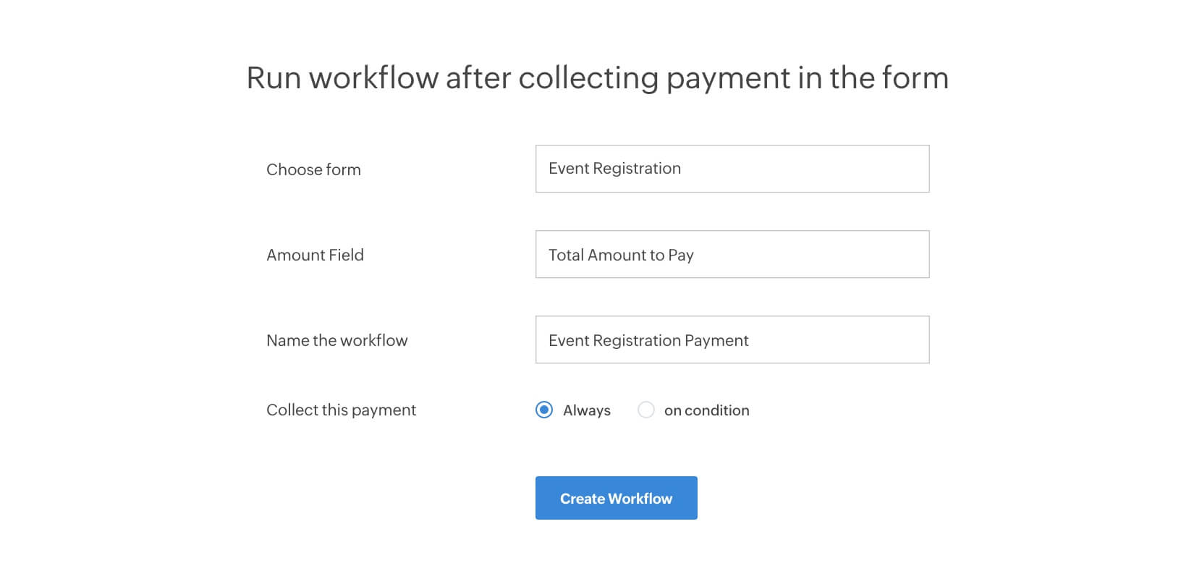
Task: Click the word "payment" in the page heading
Action: click(x=728, y=78)
